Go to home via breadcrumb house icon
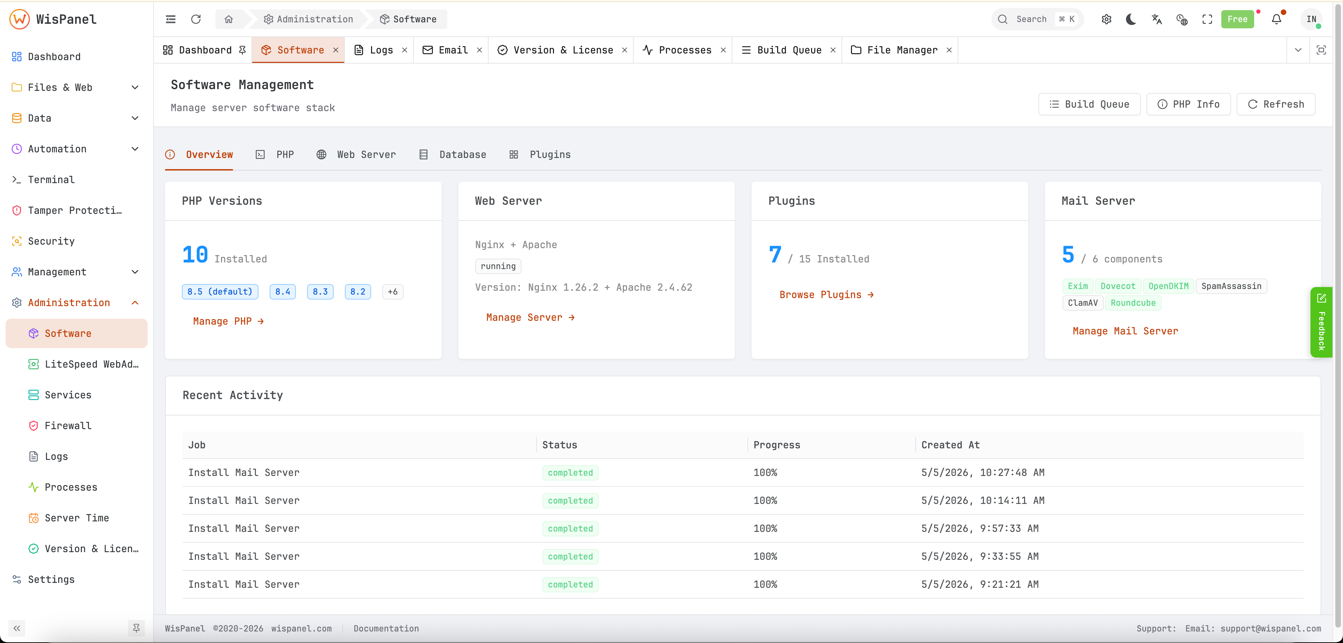This screenshot has height=643, width=1343. [228, 19]
